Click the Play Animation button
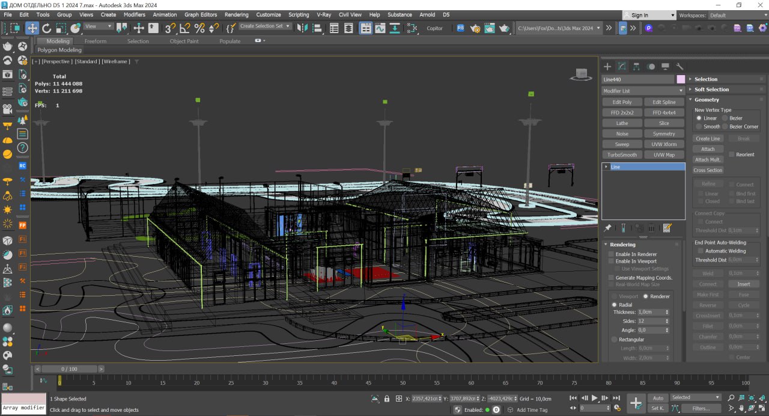 tap(595, 398)
